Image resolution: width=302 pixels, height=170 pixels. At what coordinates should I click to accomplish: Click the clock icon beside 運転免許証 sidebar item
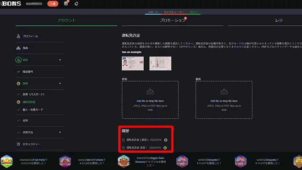[x=18, y=102]
